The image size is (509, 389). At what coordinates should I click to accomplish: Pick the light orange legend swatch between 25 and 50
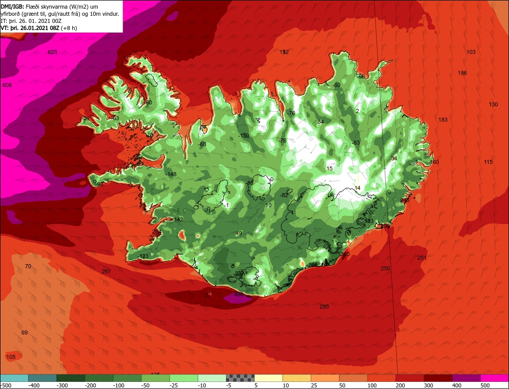[325, 378]
